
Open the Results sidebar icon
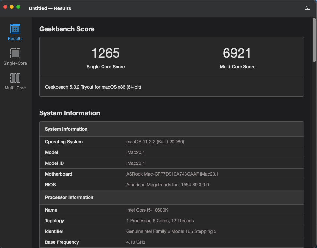(x=15, y=29)
